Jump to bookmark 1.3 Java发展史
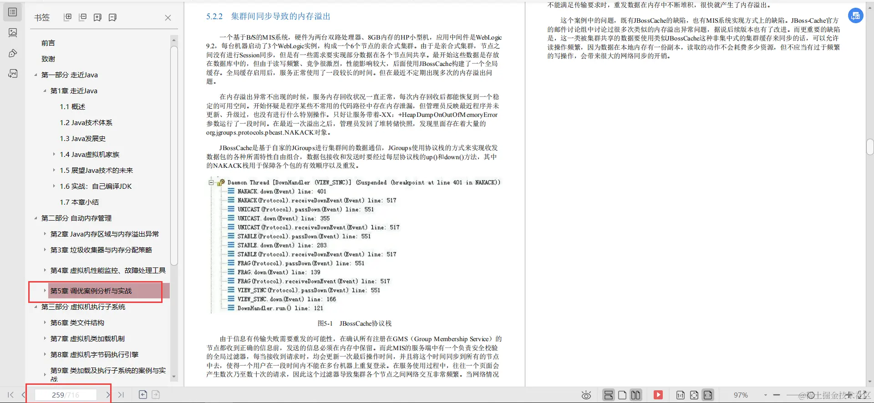Image resolution: width=874 pixels, height=403 pixels. (82, 139)
